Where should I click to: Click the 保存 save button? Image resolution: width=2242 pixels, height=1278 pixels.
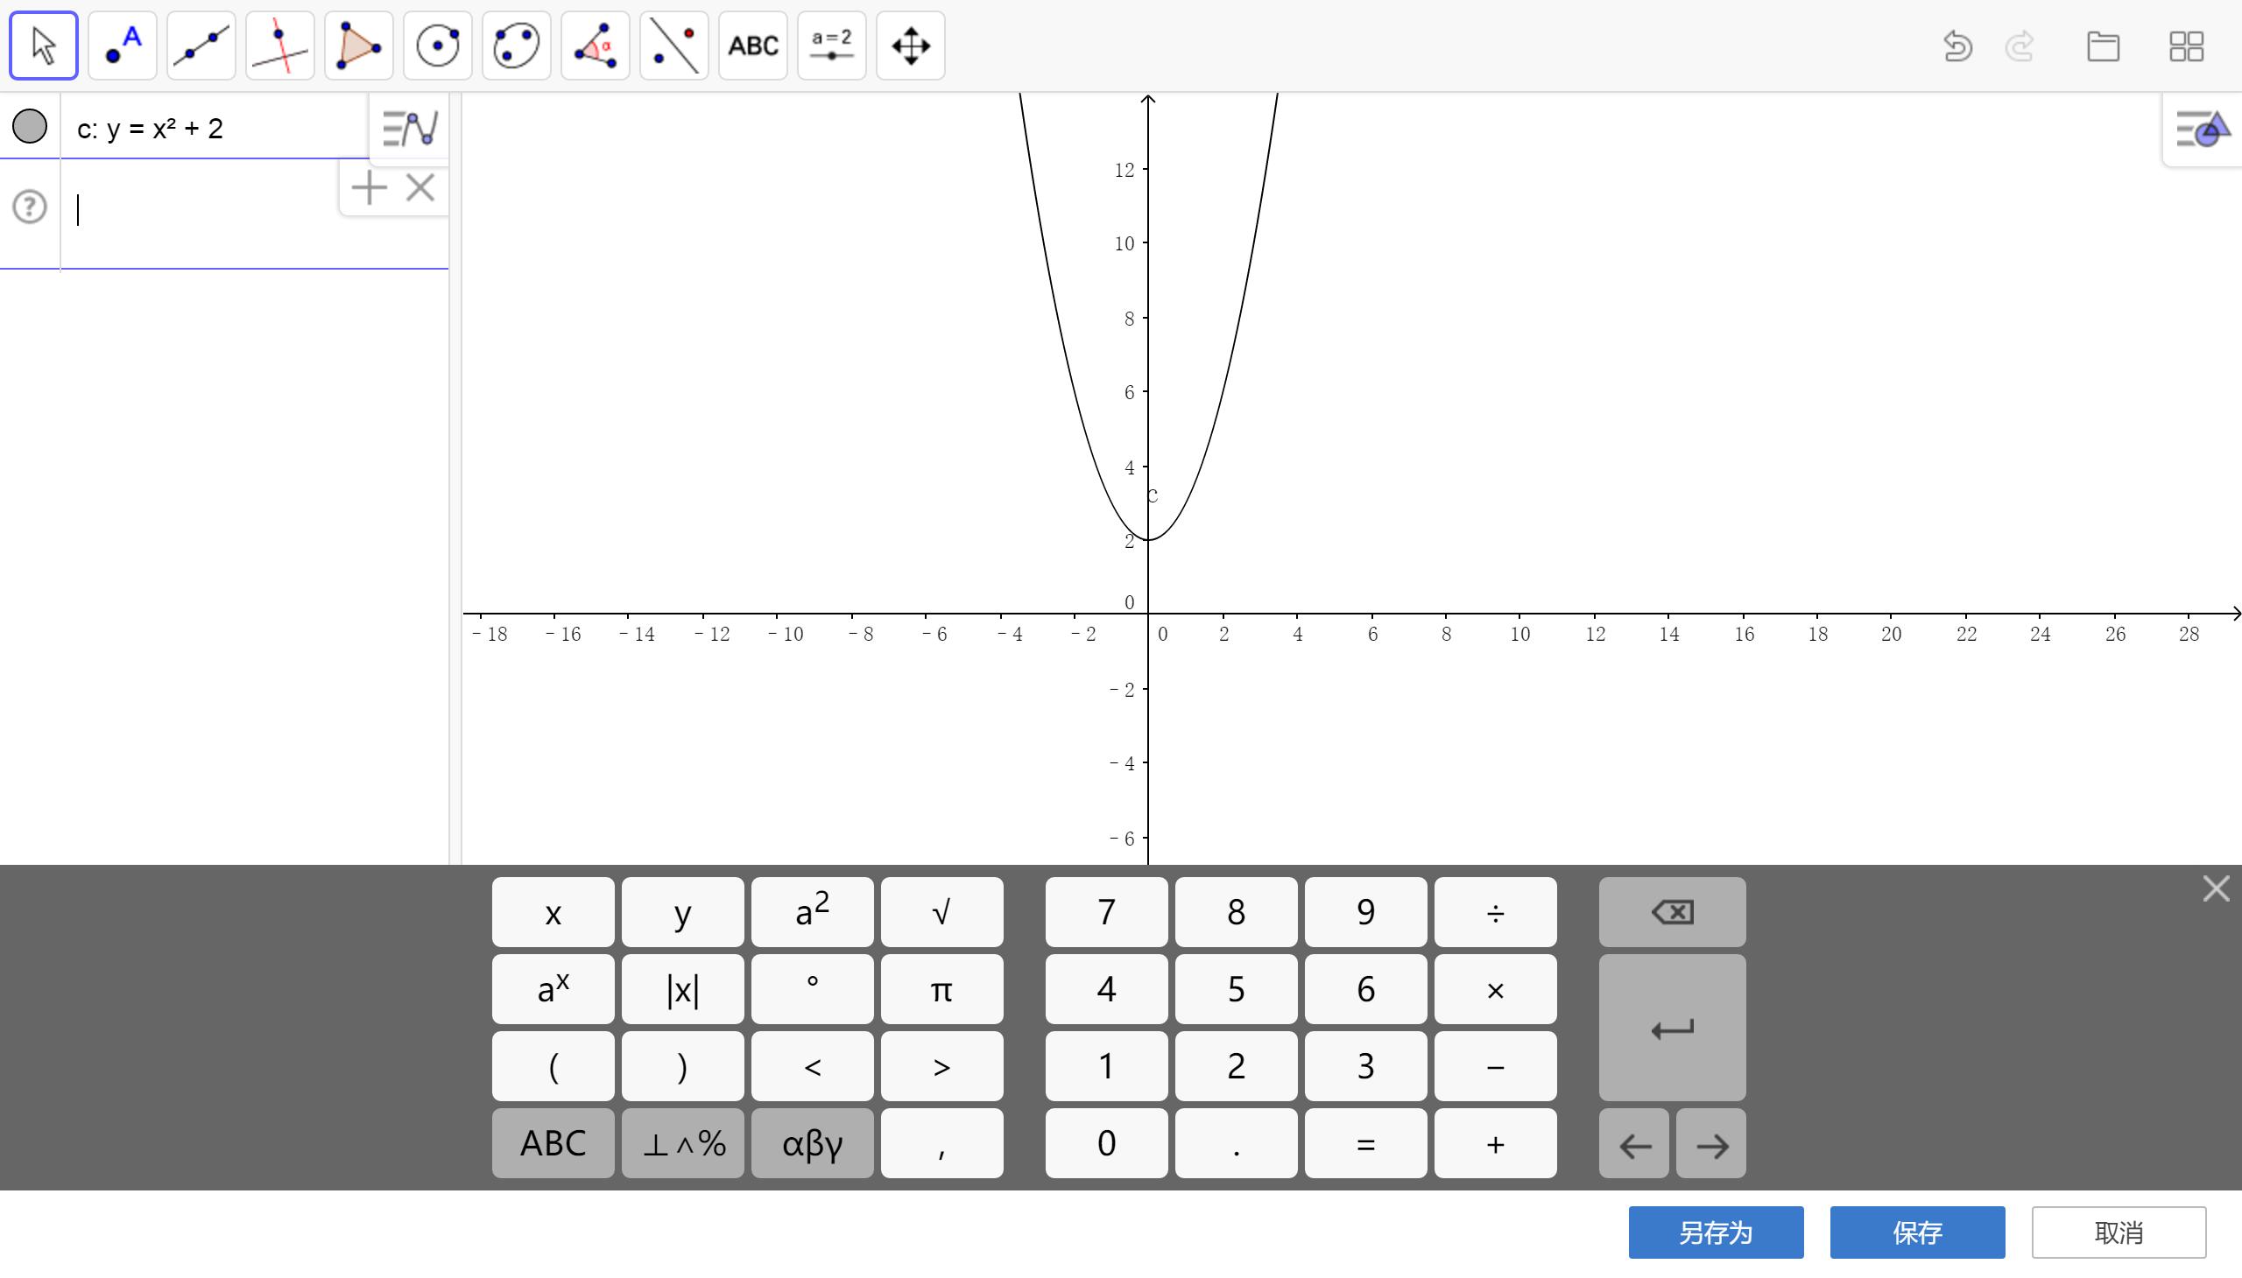tap(1916, 1232)
